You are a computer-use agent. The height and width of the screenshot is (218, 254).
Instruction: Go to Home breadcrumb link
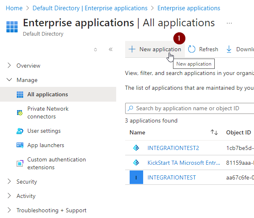pos(14,8)
